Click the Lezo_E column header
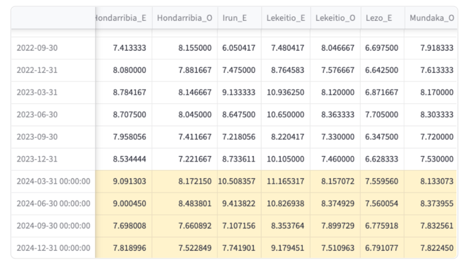This screenshot has width=470, height=273. coord(382,18)
